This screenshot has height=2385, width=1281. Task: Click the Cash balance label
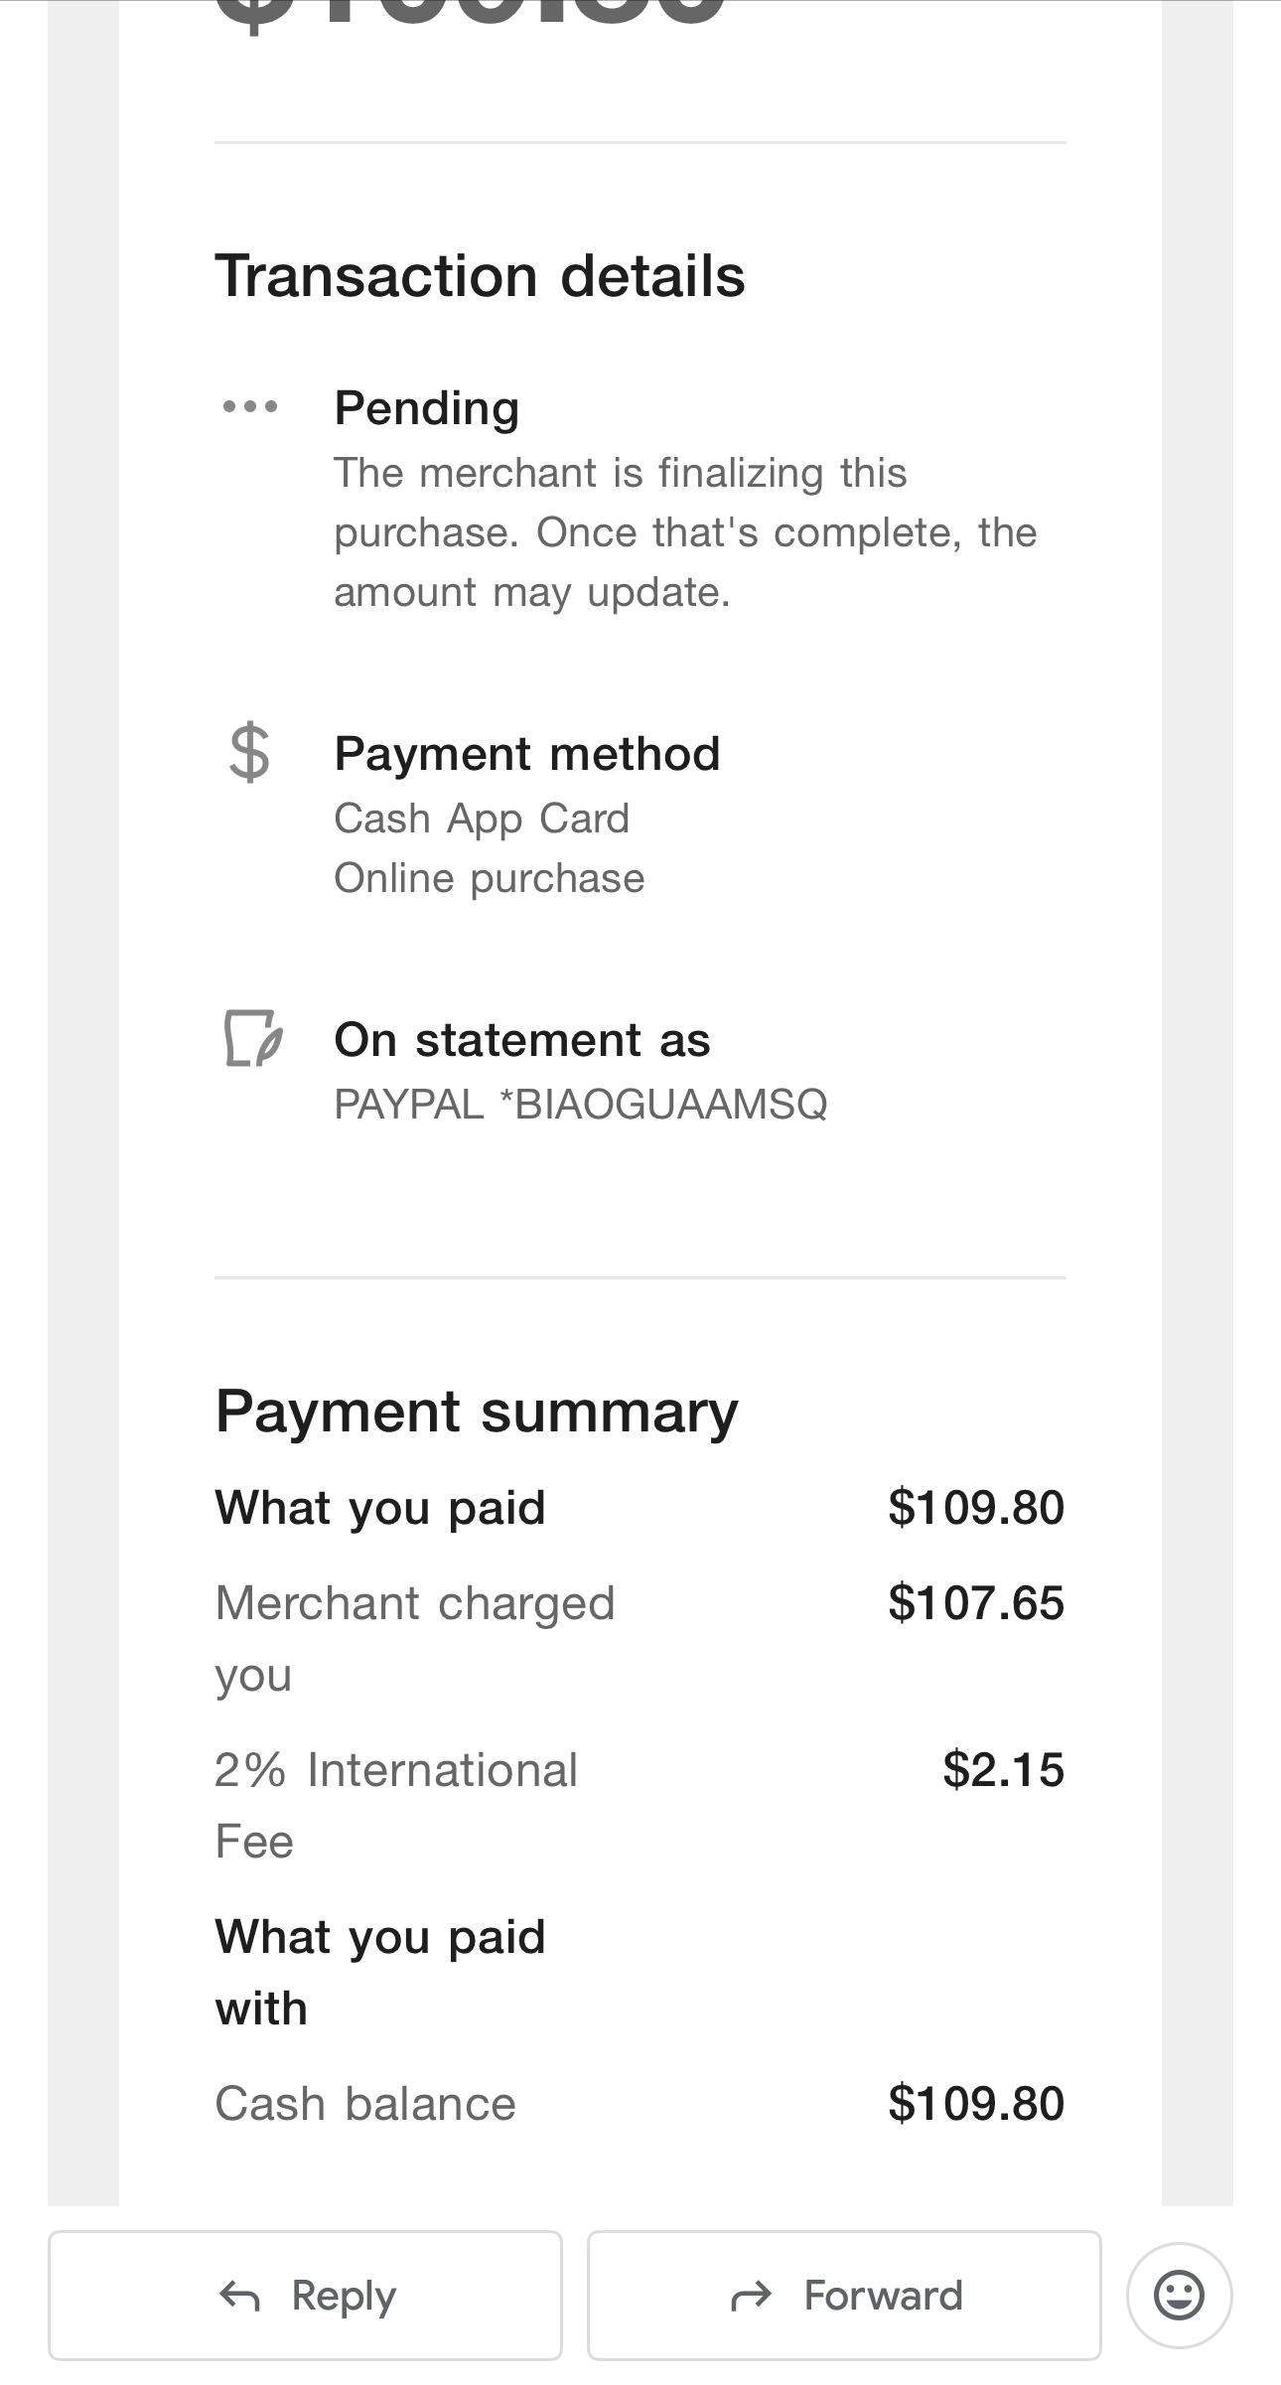[x=365, y=2104]
